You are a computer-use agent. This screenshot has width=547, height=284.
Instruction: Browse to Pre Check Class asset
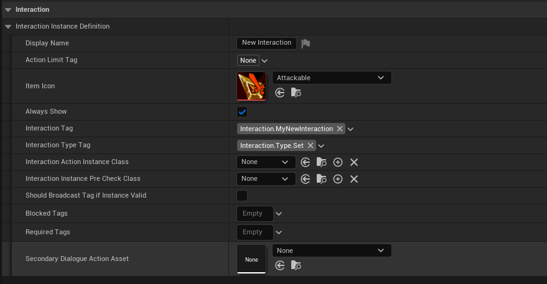[321, 179]
